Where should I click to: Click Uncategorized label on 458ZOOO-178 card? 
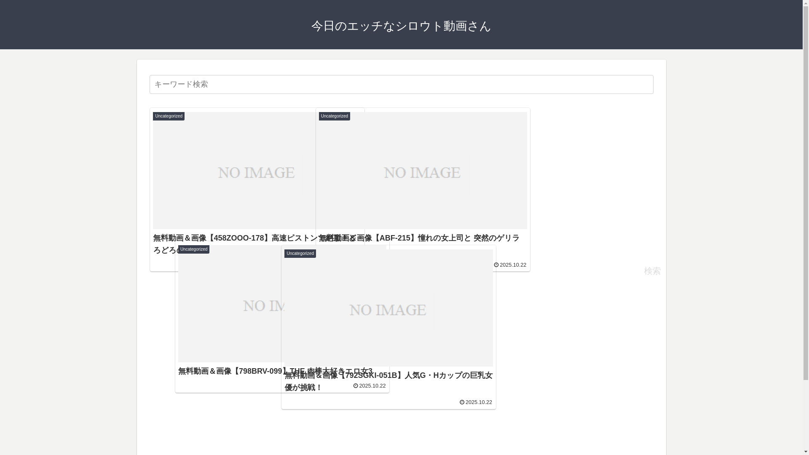coord(169,116)
